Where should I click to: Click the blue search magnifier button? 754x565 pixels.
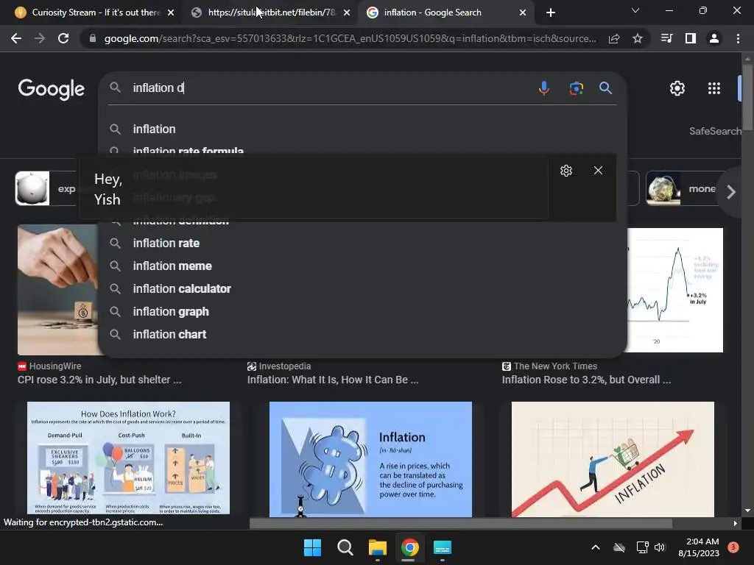tap(605, 88)
